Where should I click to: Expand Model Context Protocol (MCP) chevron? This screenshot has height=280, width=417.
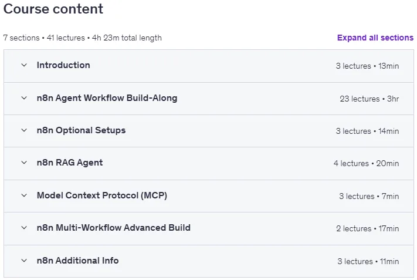click(x=24, y=195)
